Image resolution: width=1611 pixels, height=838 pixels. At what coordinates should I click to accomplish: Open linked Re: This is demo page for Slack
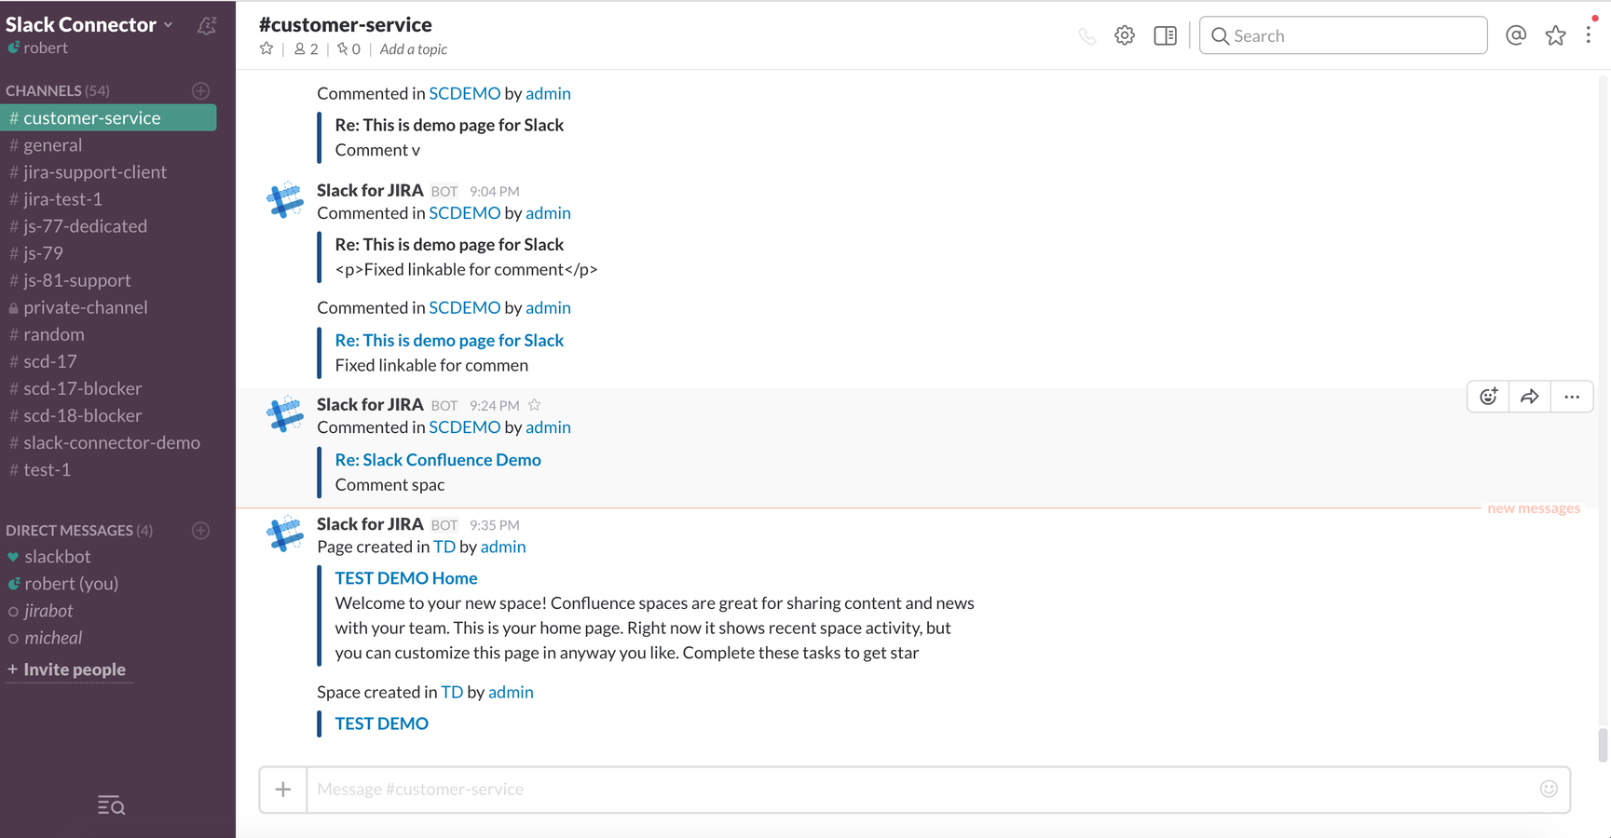click(449, 340)
